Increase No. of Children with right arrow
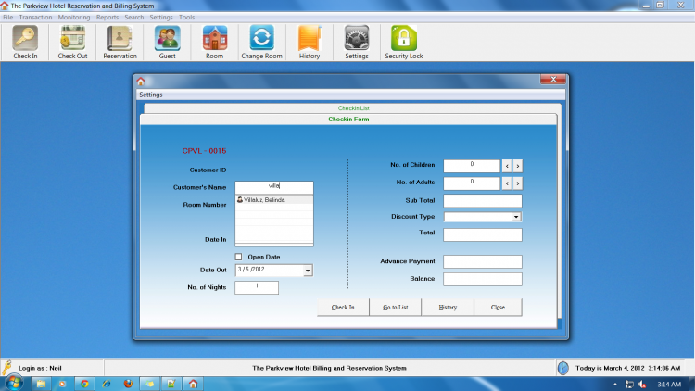The width and height of the screenshot is (695, 391). point(518,166)
